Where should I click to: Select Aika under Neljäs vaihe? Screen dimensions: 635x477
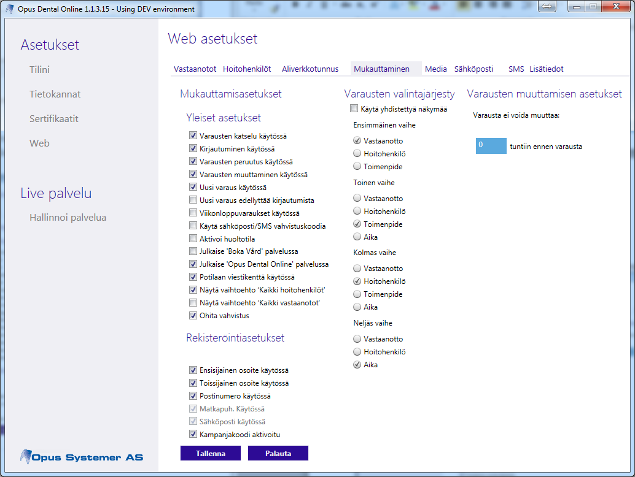pyautogui.click(x=357, y=365)
